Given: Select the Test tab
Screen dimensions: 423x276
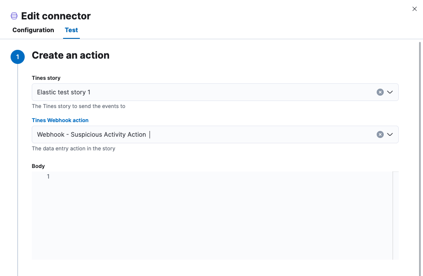Looking at the screenshot, I should [x=71, y=30].
